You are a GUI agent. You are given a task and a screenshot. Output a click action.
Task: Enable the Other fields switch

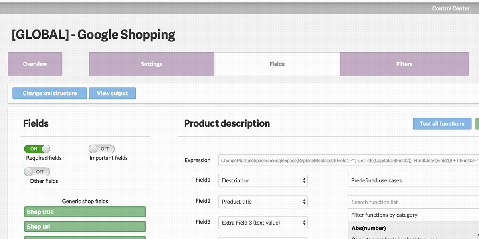click(37, 172)
